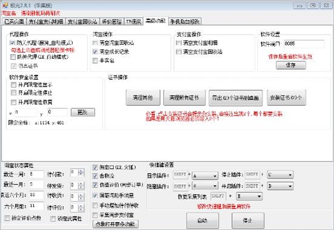This screenshot has width=334, height=230.
Task: Click the 停止 stop button
Action: click(248, 221)
